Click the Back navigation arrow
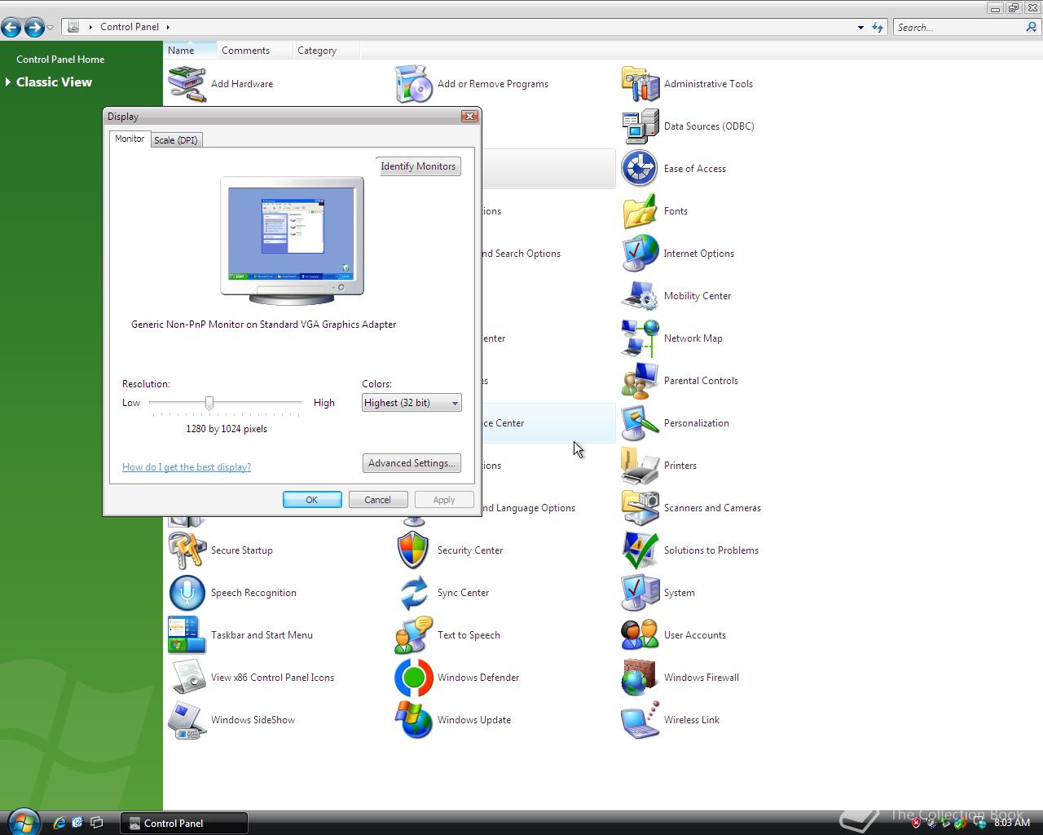Image resolution: width=1043 pixels, height=835 pixels. click(11, 27)
